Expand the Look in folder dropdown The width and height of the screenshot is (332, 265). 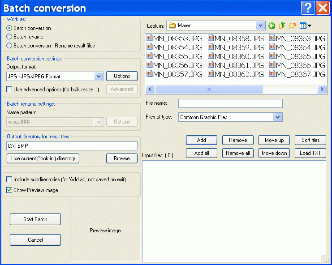[x=261, y=26]
